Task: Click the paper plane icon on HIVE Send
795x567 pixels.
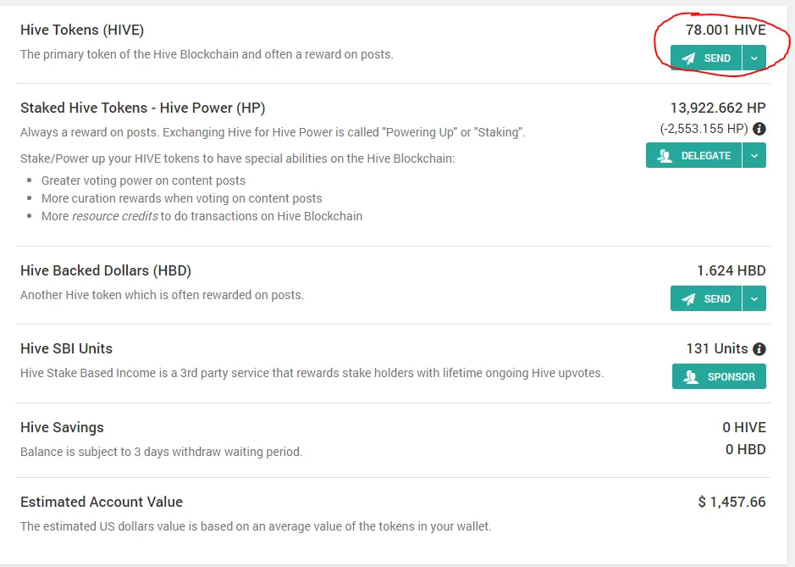Action: 688,58
